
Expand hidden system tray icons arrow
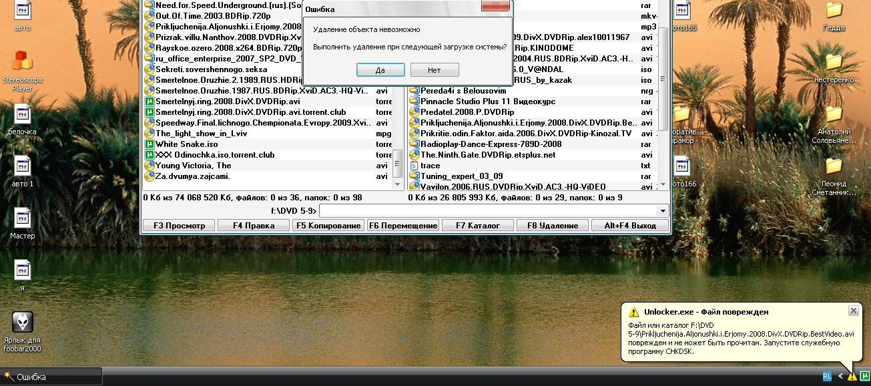point(841,376)
